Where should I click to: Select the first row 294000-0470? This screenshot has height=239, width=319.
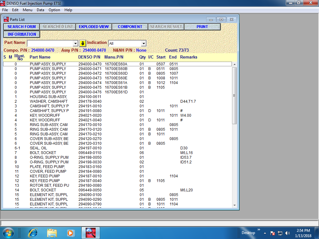tap(117, 64)
